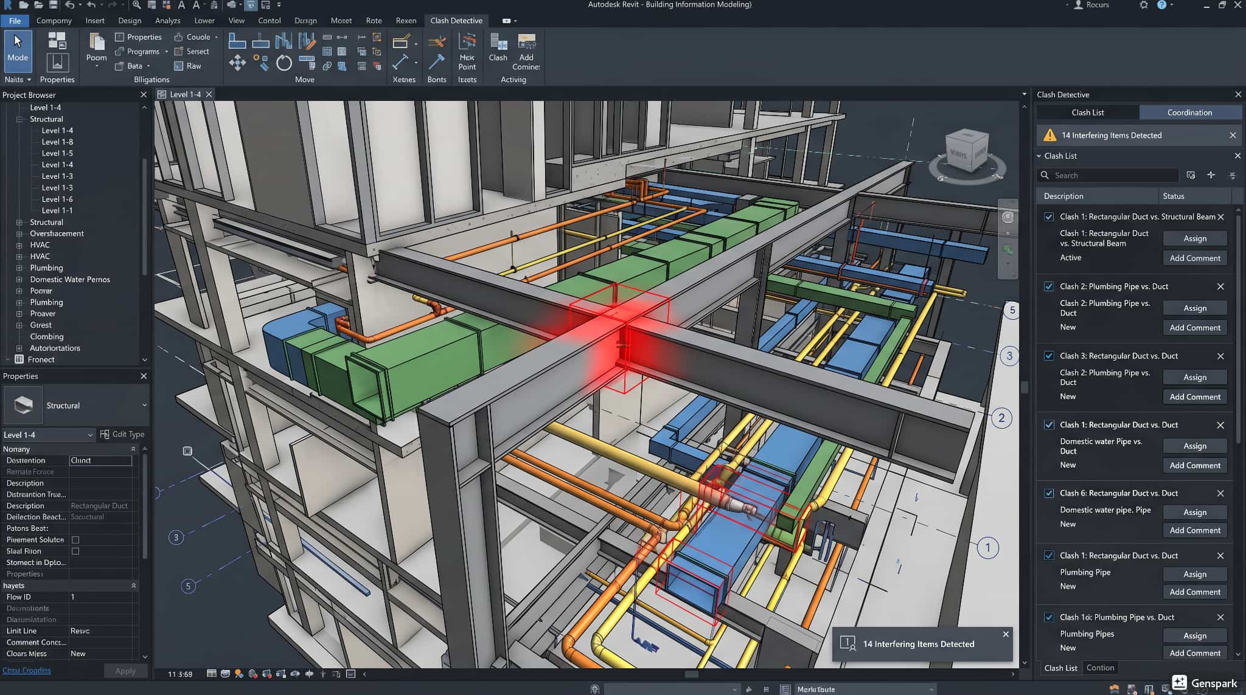
Task: Click the Hex Point tool
Action: (467, 52)
